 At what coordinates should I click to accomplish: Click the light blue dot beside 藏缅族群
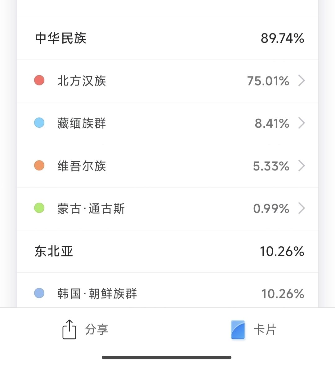coord(39,123)
